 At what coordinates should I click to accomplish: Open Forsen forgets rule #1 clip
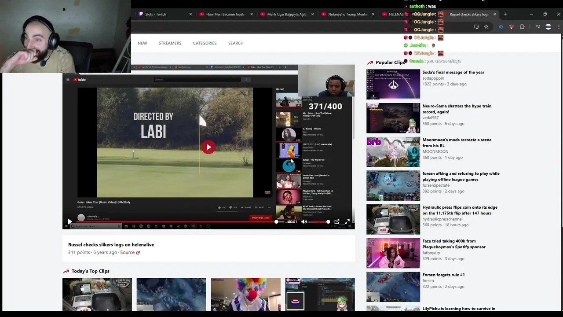pos(443,275)
